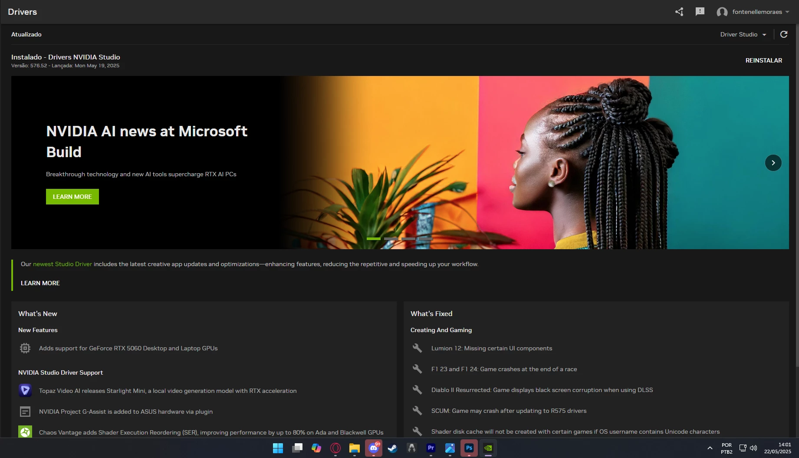Refresh the driver check
799x458 pixels.
[784, 34]
